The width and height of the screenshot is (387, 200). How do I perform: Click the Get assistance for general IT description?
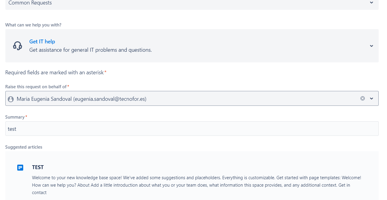(90, 50)
